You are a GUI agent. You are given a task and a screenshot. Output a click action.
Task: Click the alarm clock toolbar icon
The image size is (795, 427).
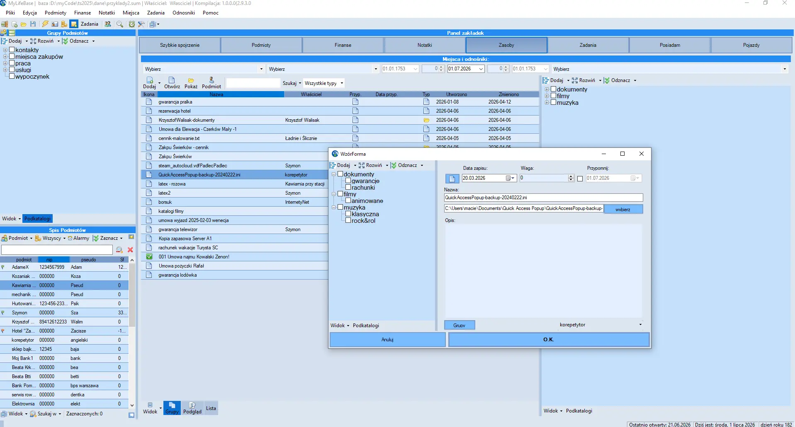[132, 24]
